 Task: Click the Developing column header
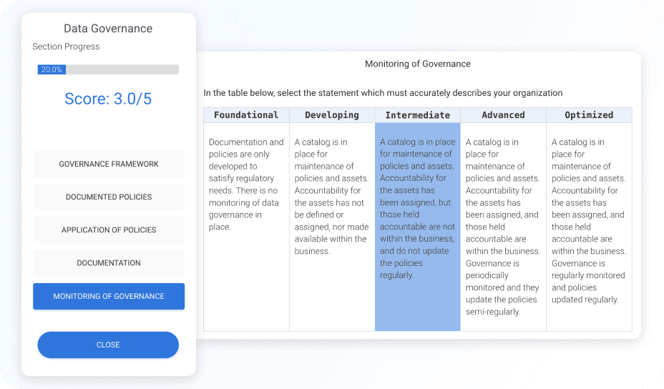pos(332,115)
